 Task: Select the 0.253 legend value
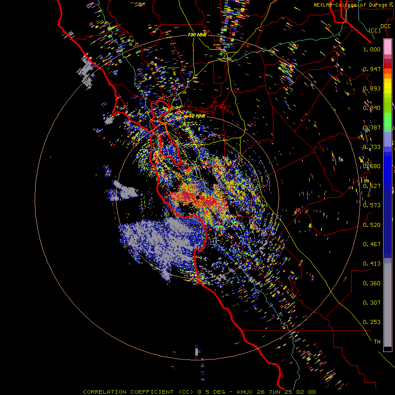coord(372,322)
